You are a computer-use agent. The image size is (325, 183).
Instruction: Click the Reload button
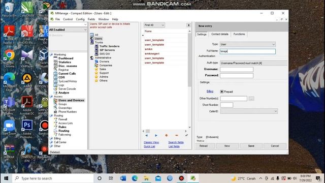click(204, 146)
